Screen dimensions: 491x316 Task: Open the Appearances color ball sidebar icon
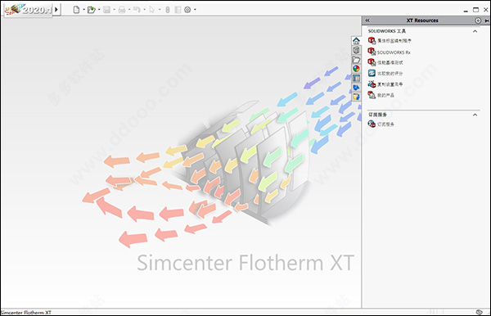click(356, 69)
